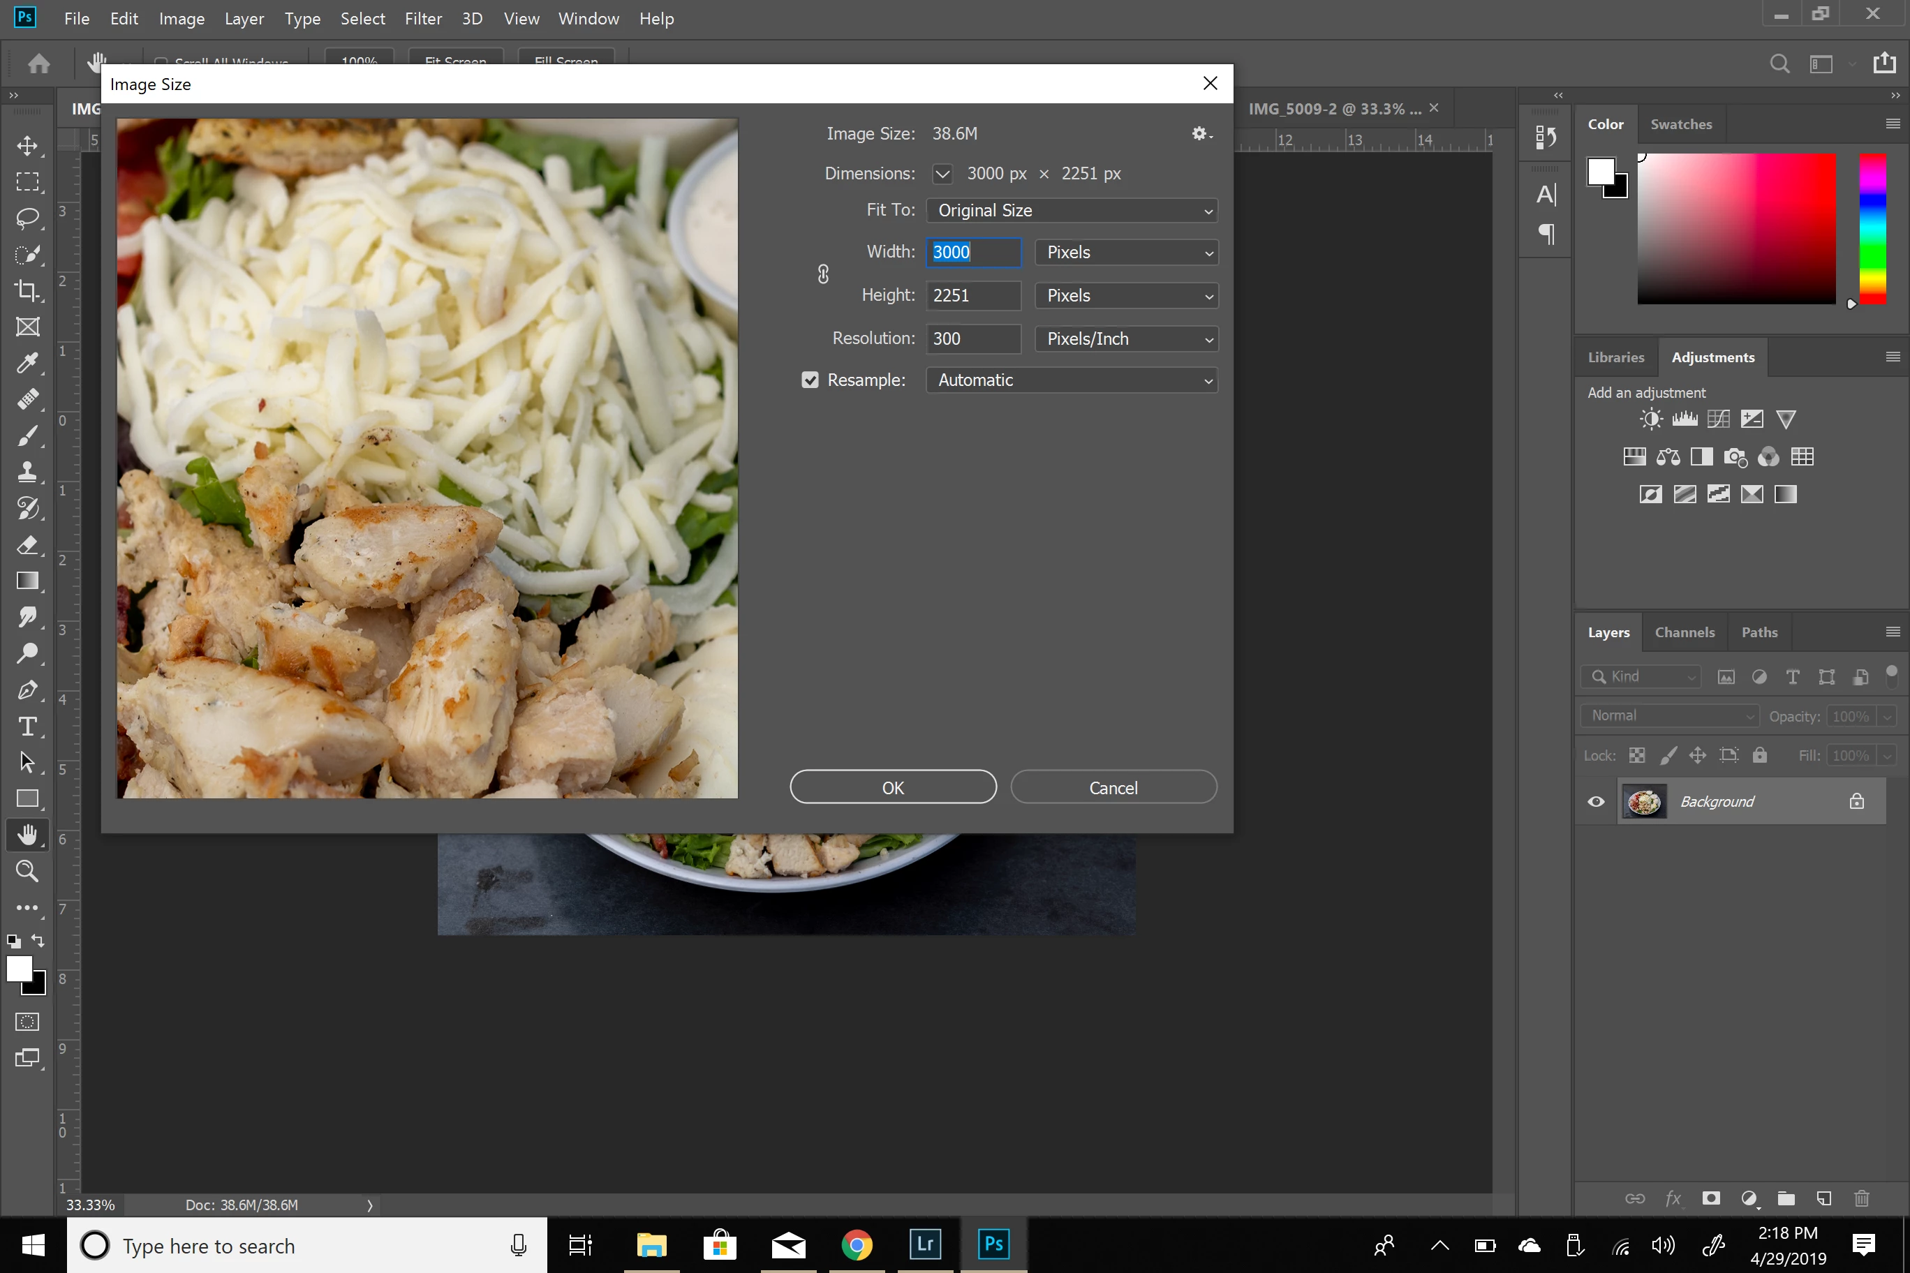This screenshot has height=1273, width=1910.
Task: Click the Image Size gear settings icon
Action: tap(1200, 134)
